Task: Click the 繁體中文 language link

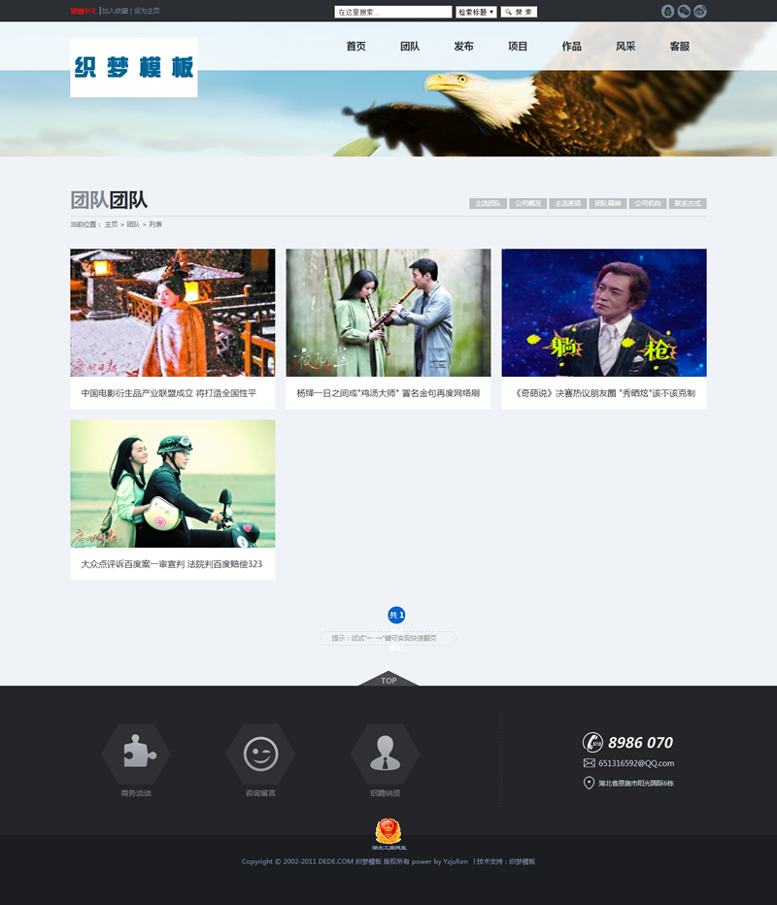Action: point(84,12)
